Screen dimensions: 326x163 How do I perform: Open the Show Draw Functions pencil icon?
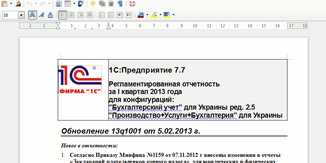tap(81, 4)
